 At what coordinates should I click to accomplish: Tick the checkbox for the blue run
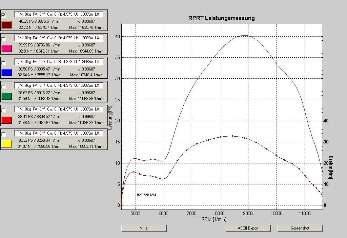3,63
